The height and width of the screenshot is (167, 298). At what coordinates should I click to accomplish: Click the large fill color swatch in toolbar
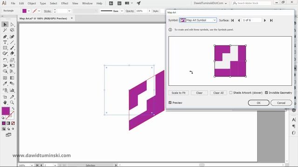click(6, 111)
